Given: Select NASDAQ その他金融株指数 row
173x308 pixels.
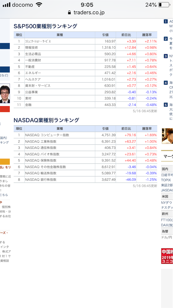Looking at the screenshot, I should (85, 167).
